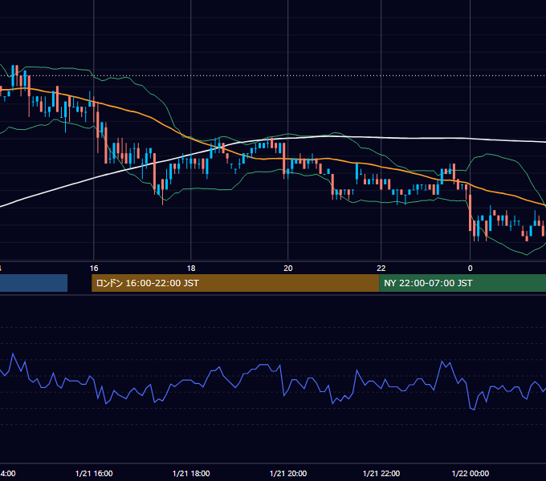The height and width of the screenshot is (481, 546).
Task: Click the 22 hour axis label
Action: point(381,269)
